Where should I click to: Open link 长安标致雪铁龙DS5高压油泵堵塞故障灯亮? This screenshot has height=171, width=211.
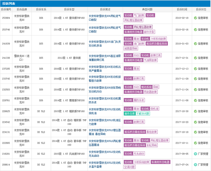tap(105, 58)
